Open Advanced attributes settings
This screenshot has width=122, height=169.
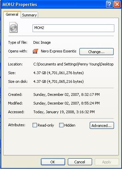point(102,126)
